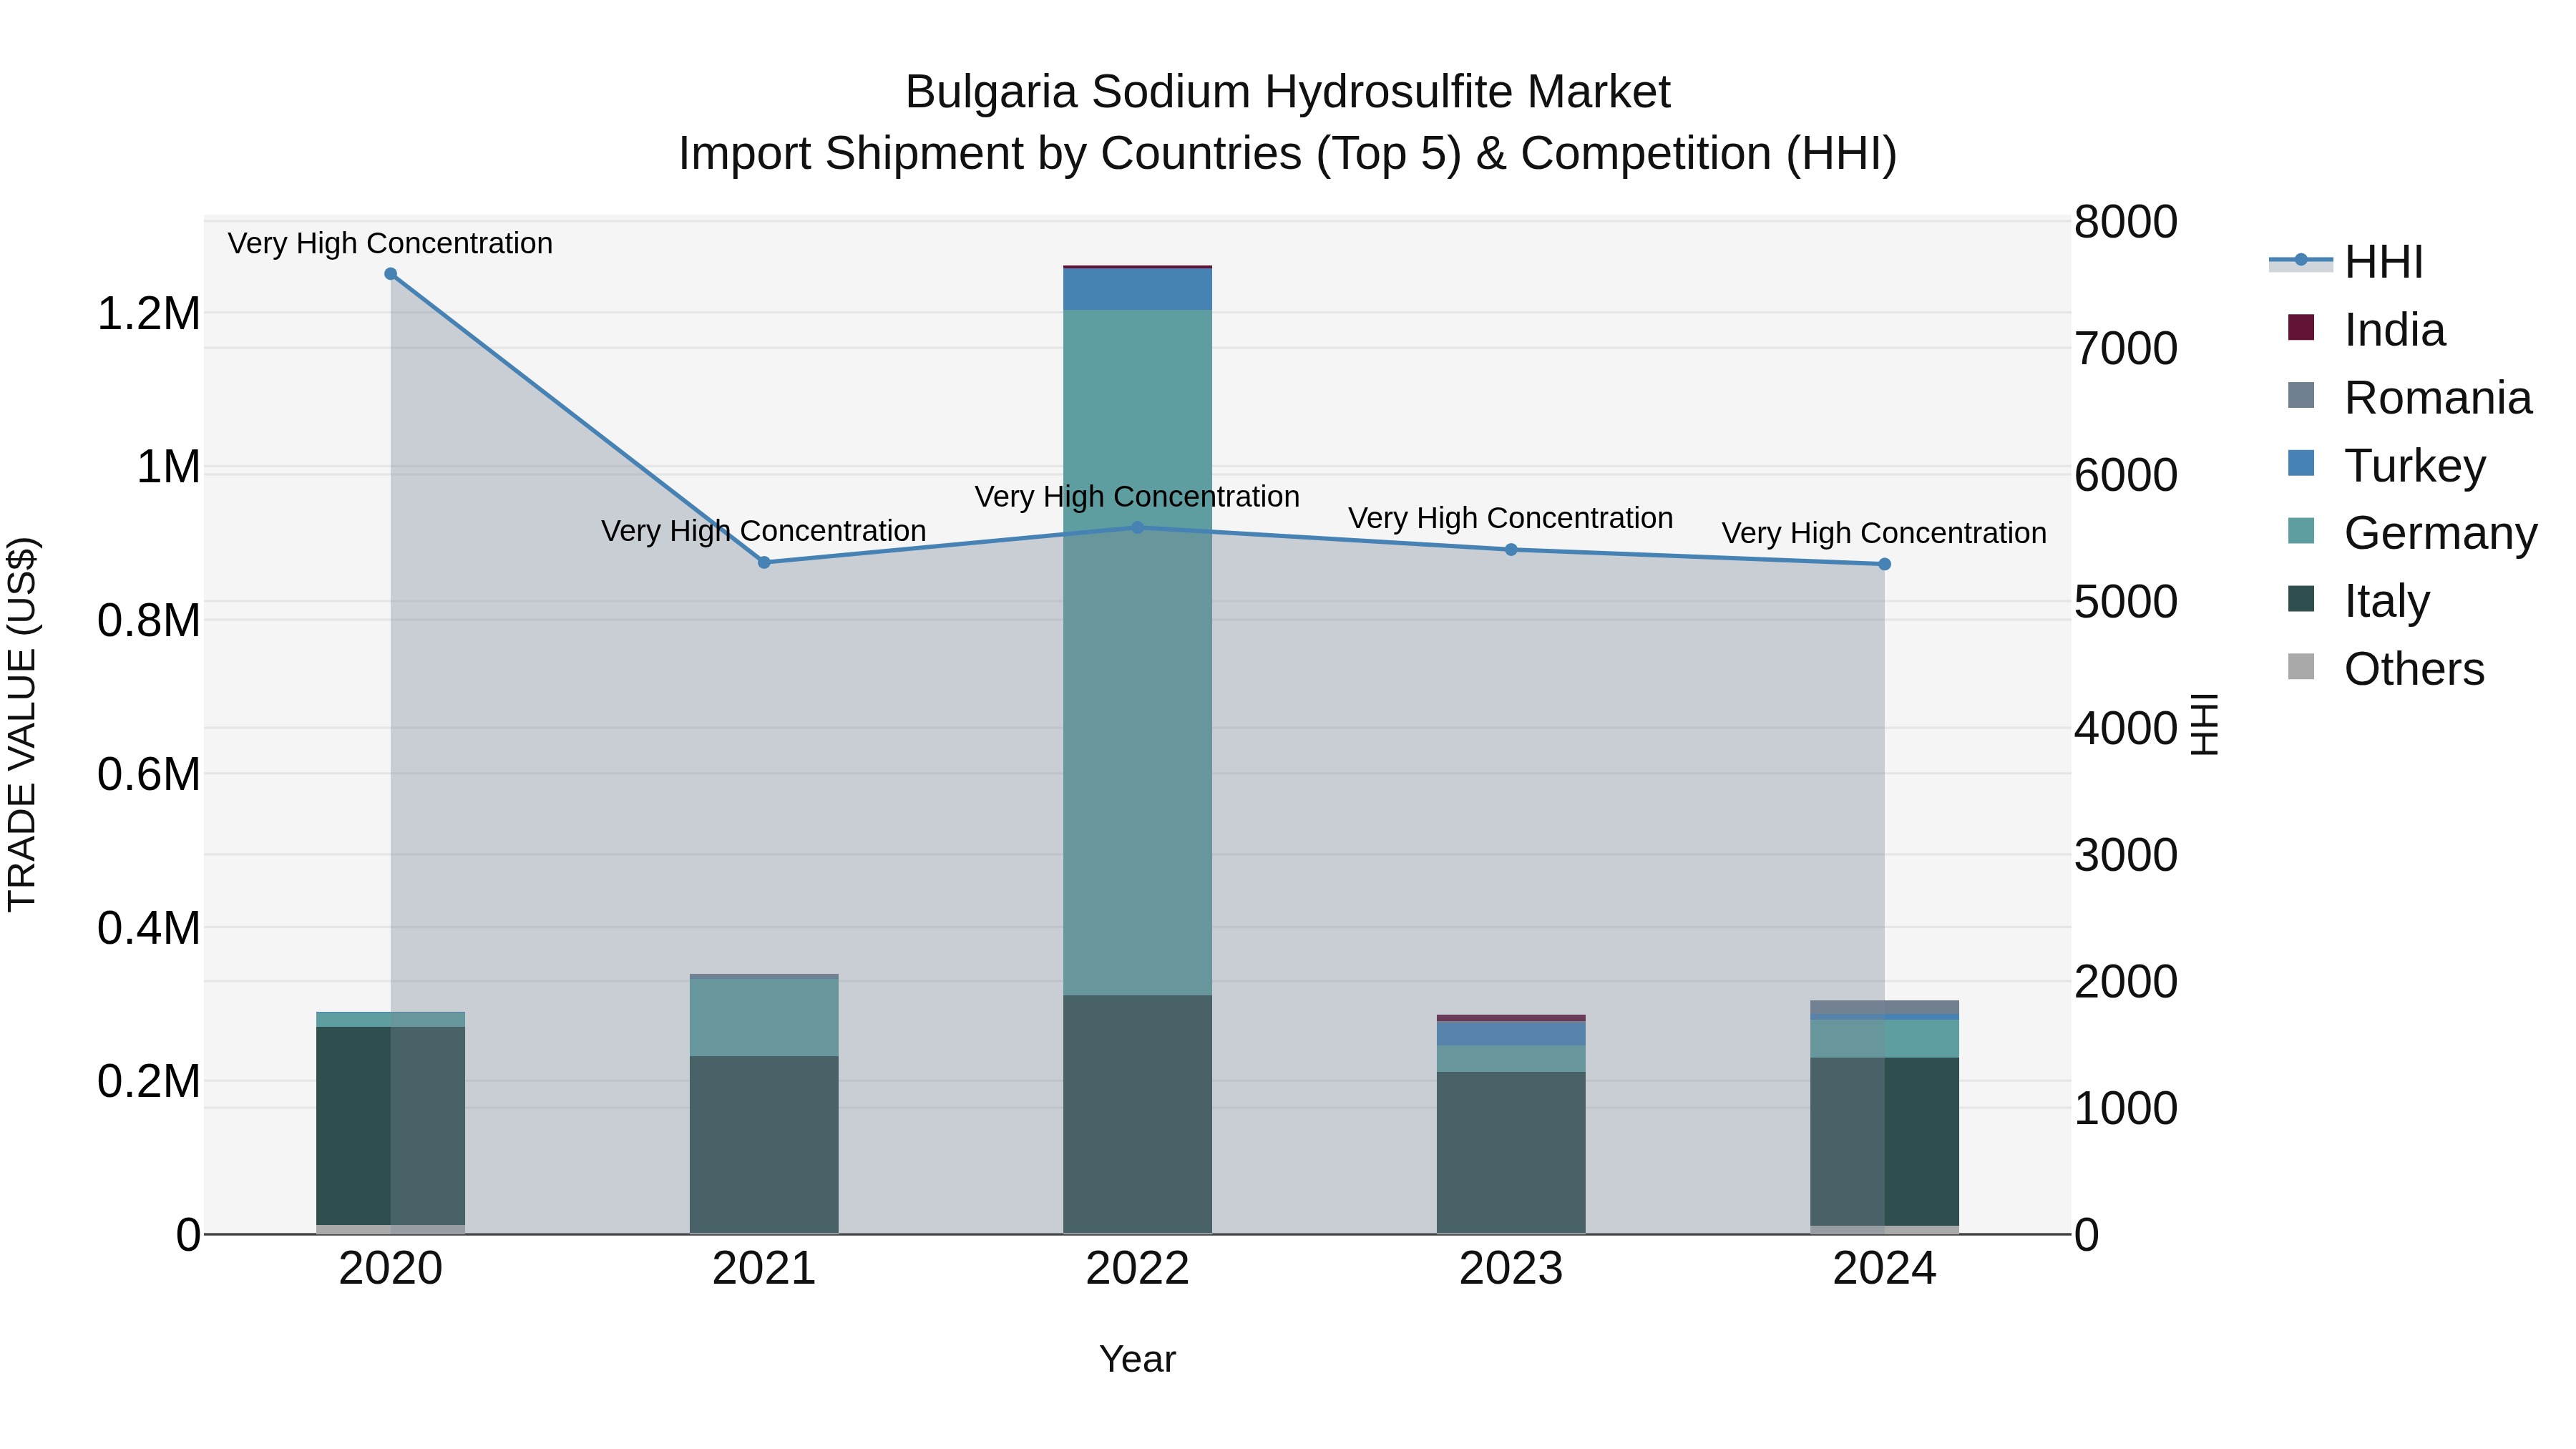Click the Turkey segment of 2022 bar
Screen dimensions: 2576x1449
click(x=1138, y=289)
